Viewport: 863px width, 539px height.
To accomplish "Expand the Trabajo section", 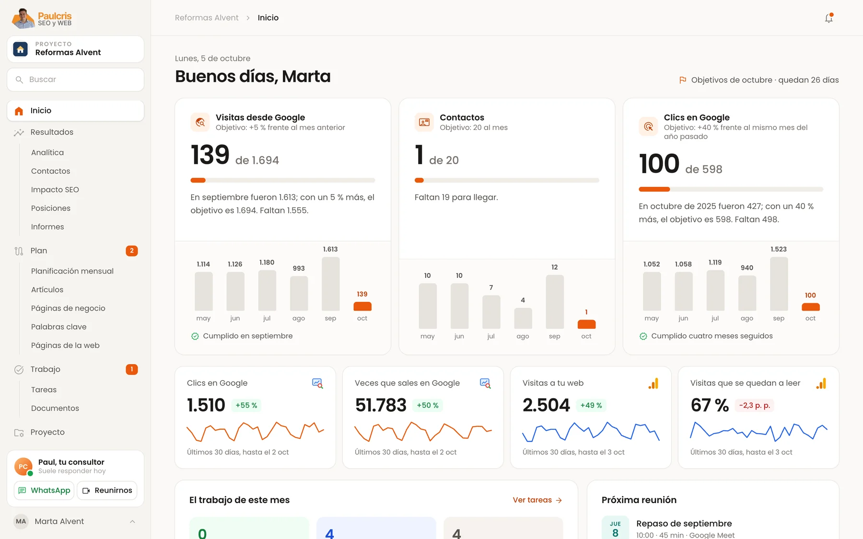I will (x=75, y=369).
